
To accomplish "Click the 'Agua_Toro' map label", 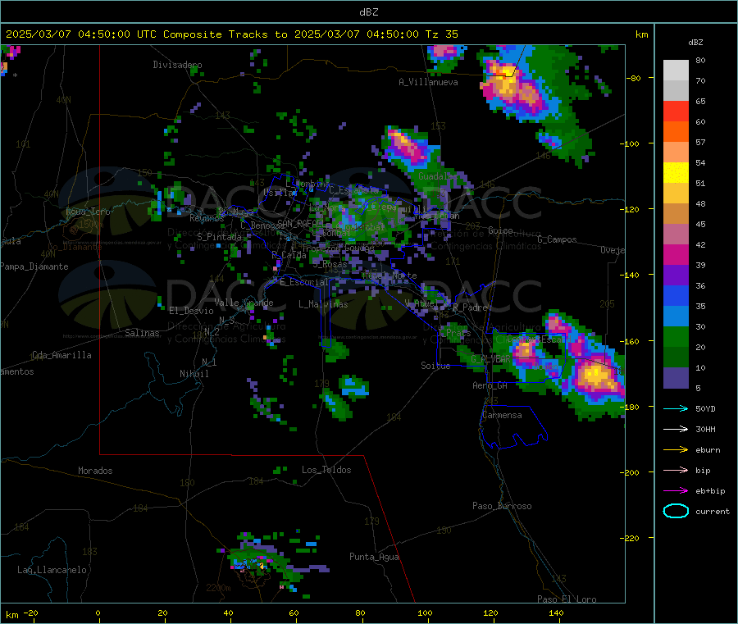I will click(x=88, y=212).
